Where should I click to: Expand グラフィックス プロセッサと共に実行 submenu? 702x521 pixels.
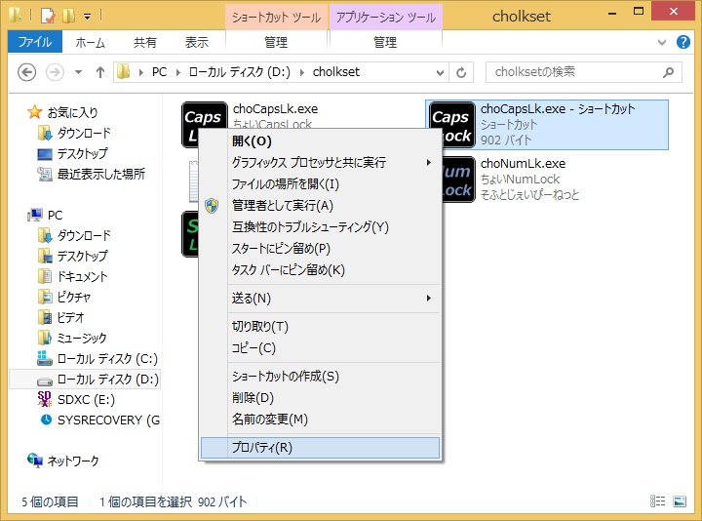[320, 162]
